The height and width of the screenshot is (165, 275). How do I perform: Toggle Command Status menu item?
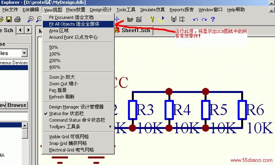[x=78, y=120]
